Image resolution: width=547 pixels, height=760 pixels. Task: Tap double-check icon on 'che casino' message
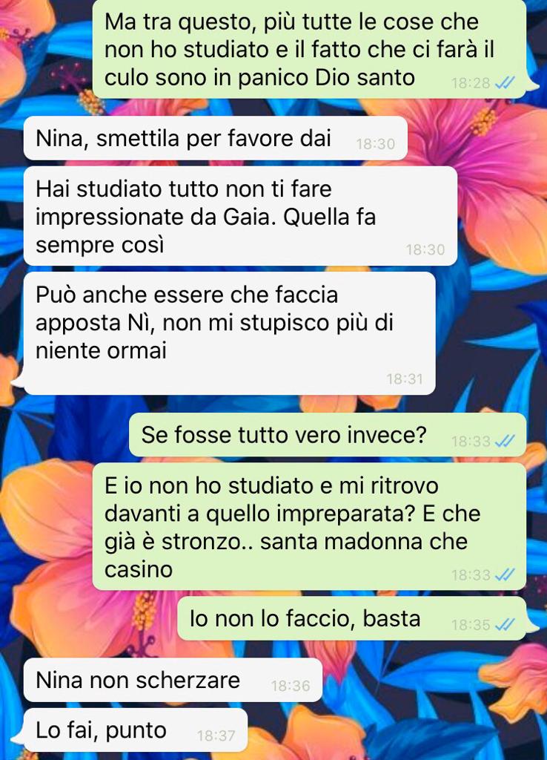pyautogui.click(x=505, y=574)
